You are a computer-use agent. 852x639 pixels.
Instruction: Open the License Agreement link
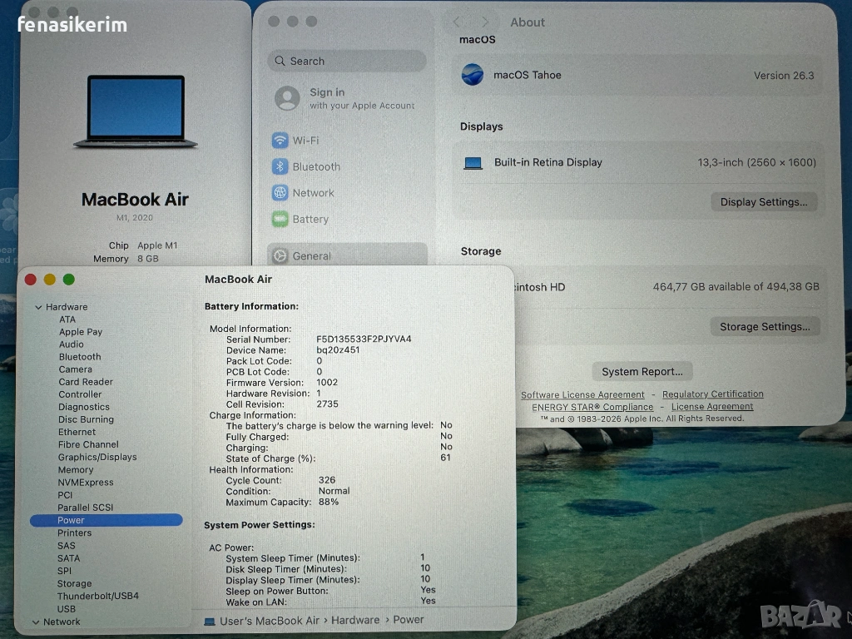point(712,406)
